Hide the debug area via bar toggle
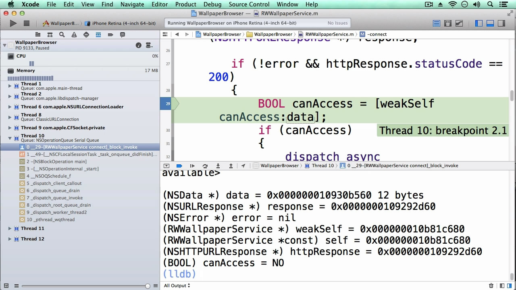516x290 pixels. click(x=166, y=166)
